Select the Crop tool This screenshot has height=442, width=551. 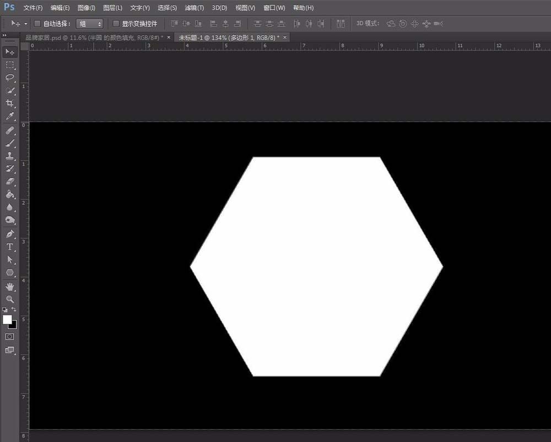(10, 103)
